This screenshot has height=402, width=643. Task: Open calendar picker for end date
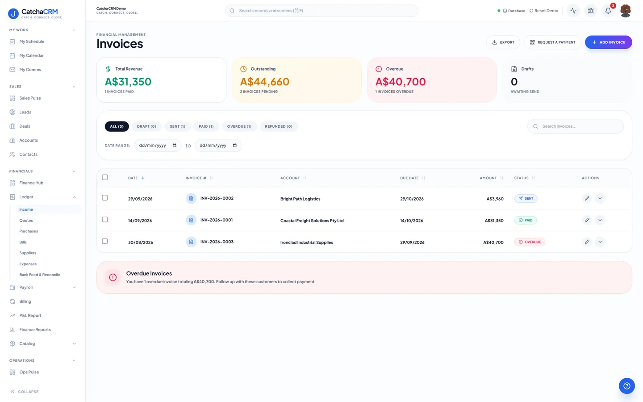(x=234, y=146)
